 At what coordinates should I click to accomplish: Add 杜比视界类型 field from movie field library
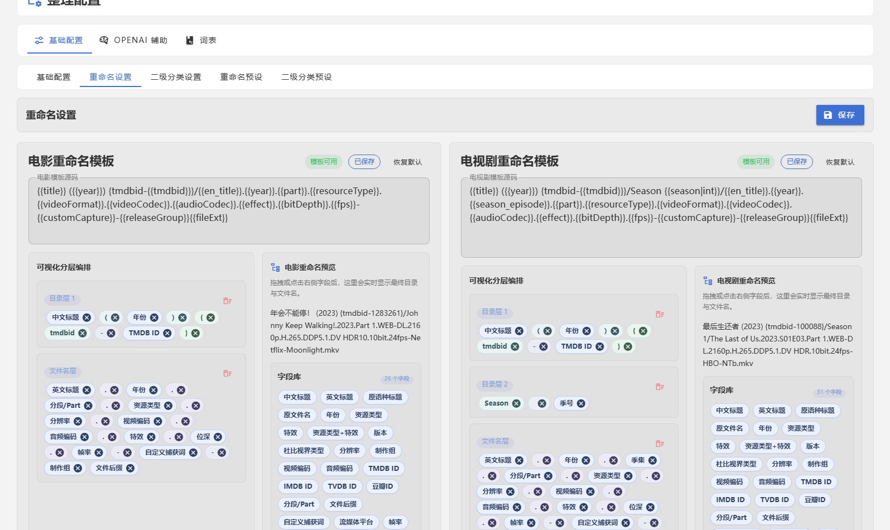click(x=304, y=451)
